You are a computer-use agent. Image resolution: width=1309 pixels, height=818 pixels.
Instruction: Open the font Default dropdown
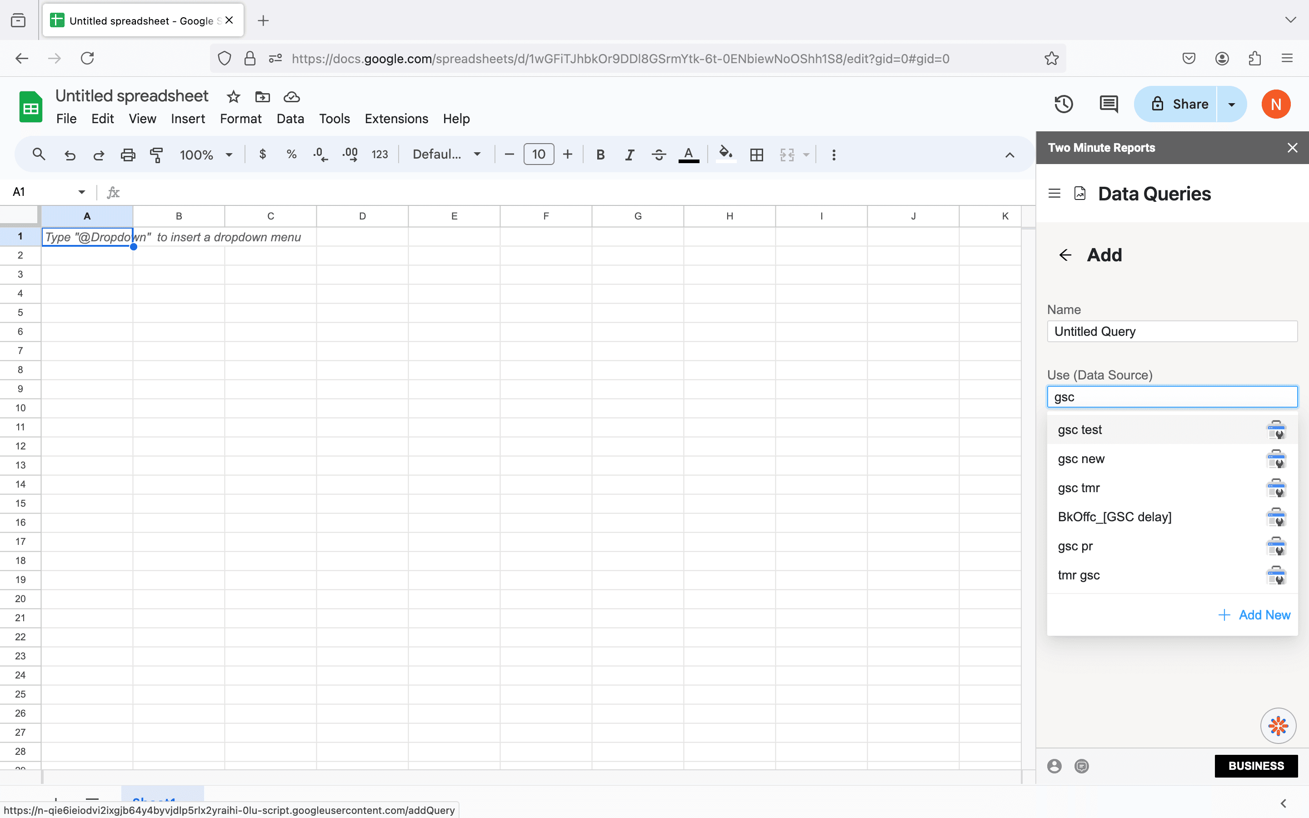click(x=446, y=155)
